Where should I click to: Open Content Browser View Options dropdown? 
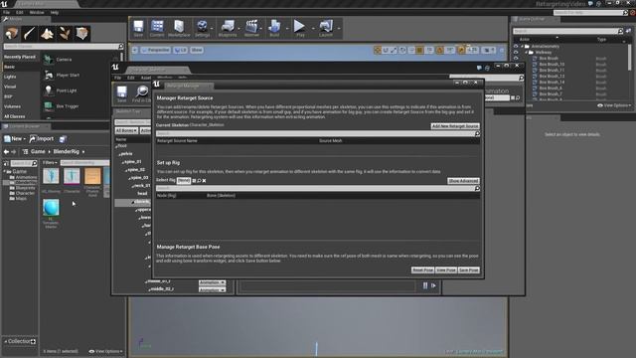105,351
